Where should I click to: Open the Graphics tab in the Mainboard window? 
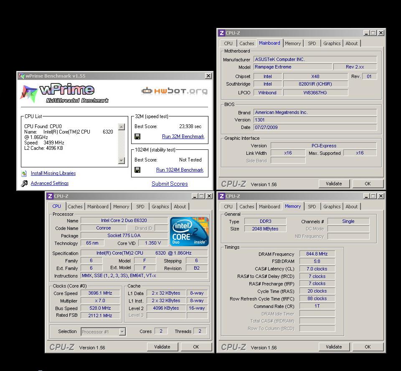332,43
